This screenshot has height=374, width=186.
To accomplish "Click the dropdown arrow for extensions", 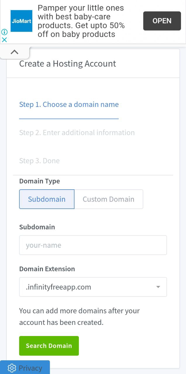I will pyautogui.click(x=158, y=287).
